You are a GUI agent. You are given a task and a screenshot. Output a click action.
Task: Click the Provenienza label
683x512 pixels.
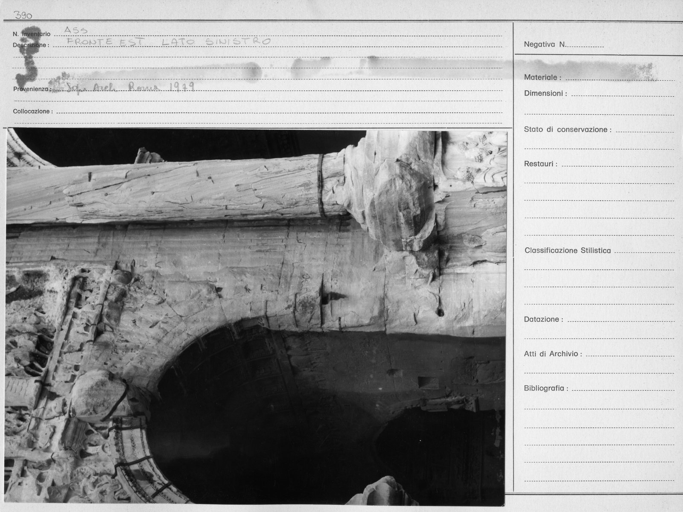(x=32, y=89)
